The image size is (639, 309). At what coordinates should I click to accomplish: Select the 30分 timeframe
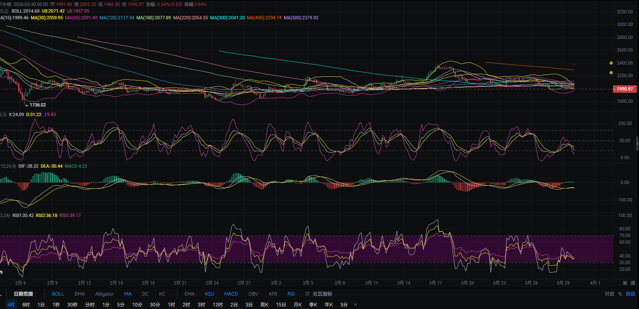tap(155, 305)
